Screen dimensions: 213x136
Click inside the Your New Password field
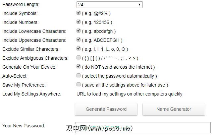(x=172, y=128)
